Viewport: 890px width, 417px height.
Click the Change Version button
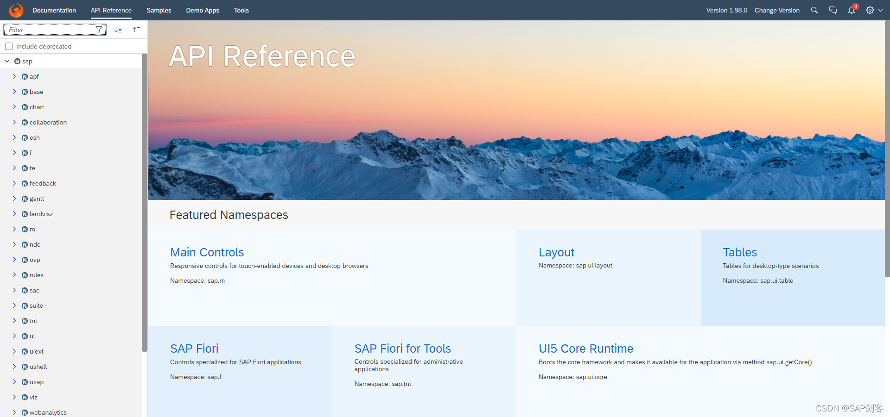(x=777, y=10)
